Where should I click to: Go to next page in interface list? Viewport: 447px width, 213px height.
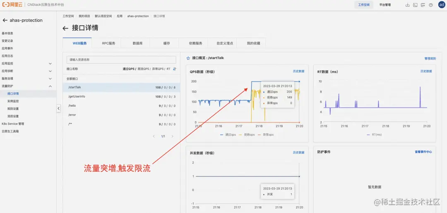click(x=172, y=136)
